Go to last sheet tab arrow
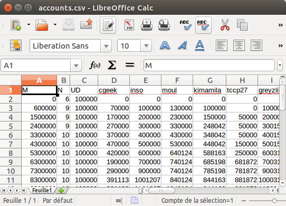 tap(24, 191)
